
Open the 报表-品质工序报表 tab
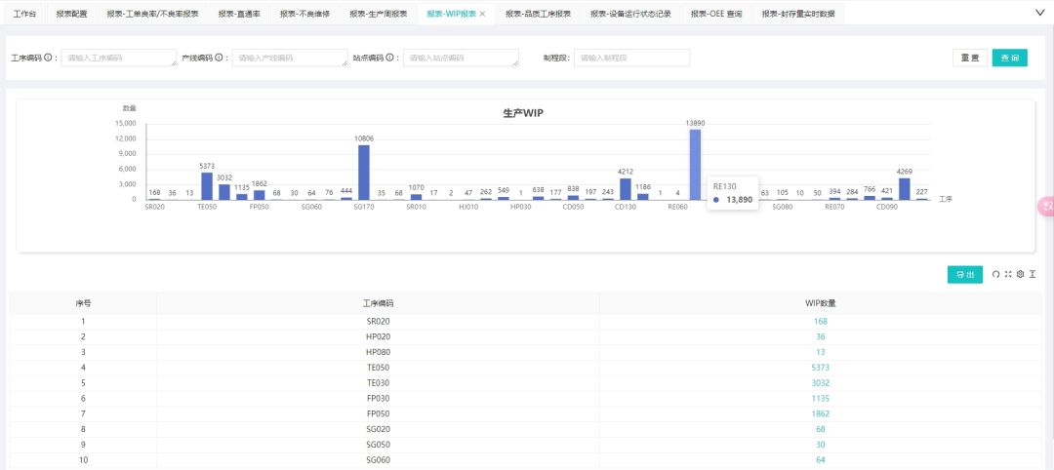(538, 14)
